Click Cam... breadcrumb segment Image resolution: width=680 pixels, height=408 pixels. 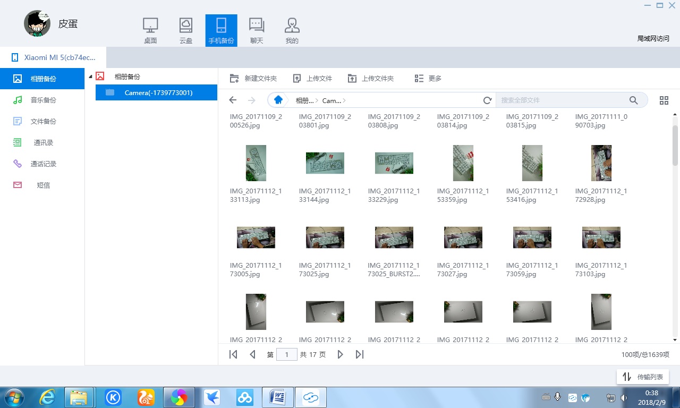click(332, 100)
